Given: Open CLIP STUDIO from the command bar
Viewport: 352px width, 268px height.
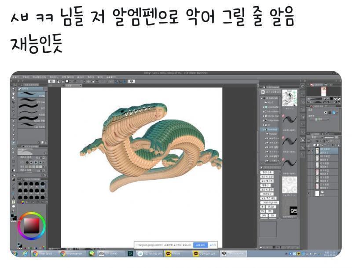Looking at the screenshot, I should (51, 81).
